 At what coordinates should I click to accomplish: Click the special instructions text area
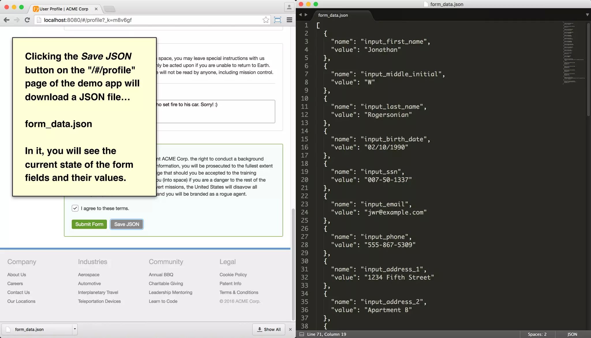pos(216,111)
